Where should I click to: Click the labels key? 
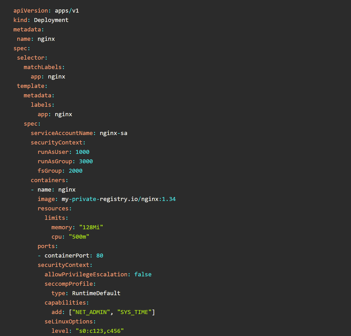(41, 105)
